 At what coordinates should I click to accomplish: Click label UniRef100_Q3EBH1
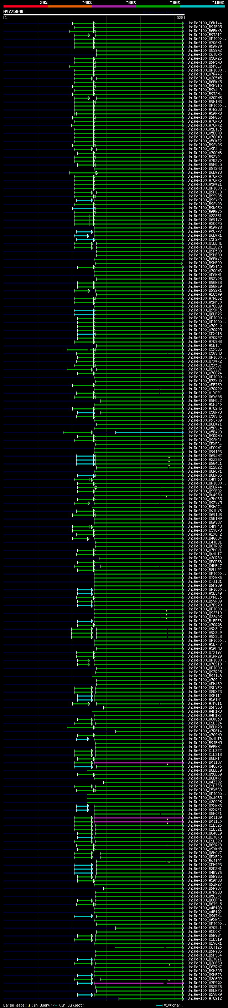[204, 244]
